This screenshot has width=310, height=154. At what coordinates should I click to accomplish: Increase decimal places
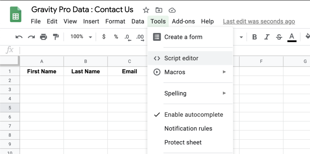(x=140, y=37)
